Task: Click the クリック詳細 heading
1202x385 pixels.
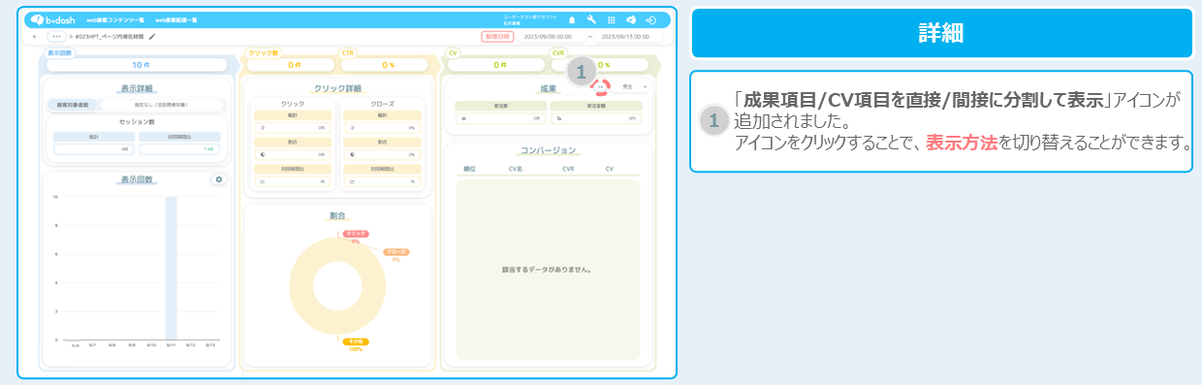Action: [x=336, y=88]
